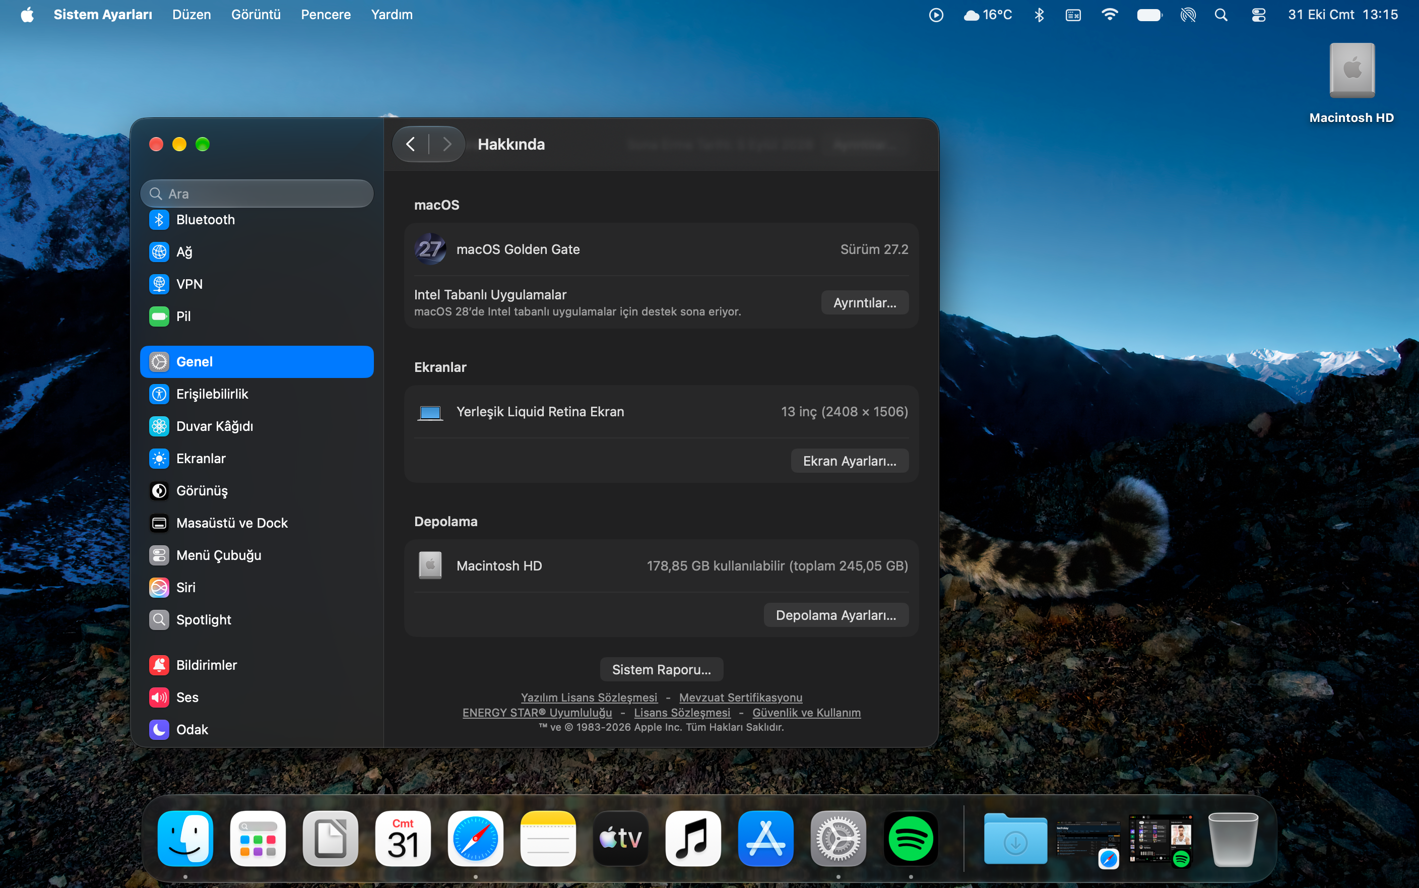1419x888 pixels.
Task: Click Bluetooth icon in menu bar
Action: pos(1039,15)
